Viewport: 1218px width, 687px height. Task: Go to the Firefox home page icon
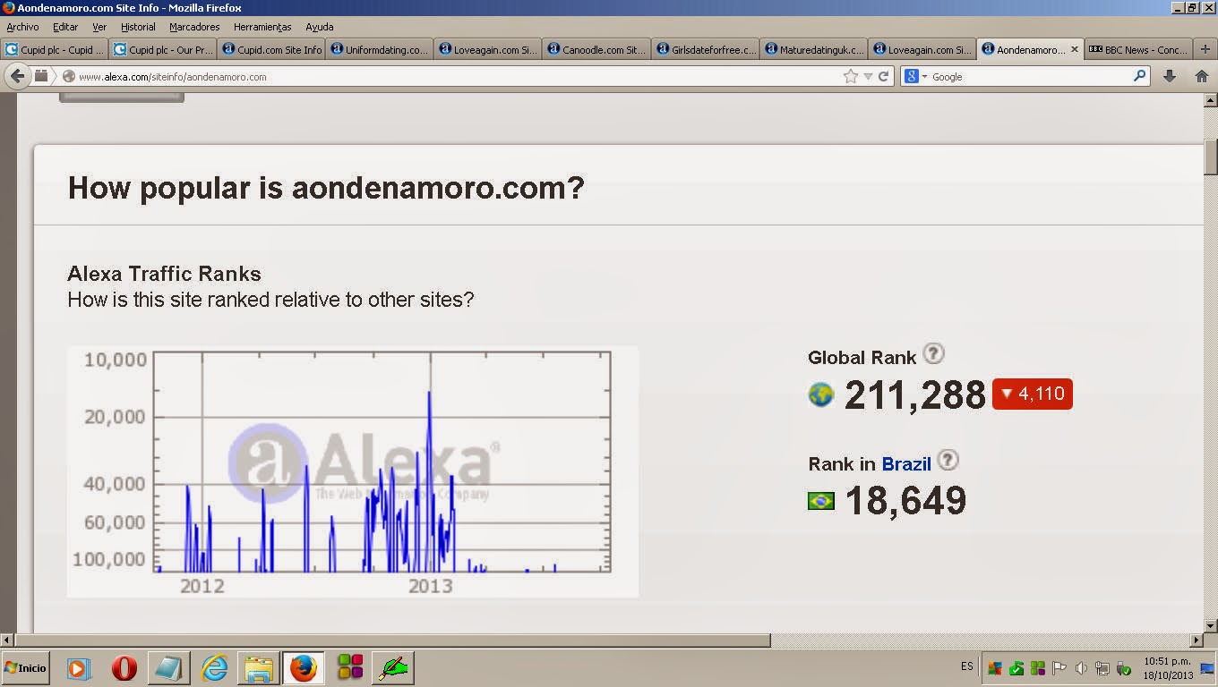pos(1201,77)
